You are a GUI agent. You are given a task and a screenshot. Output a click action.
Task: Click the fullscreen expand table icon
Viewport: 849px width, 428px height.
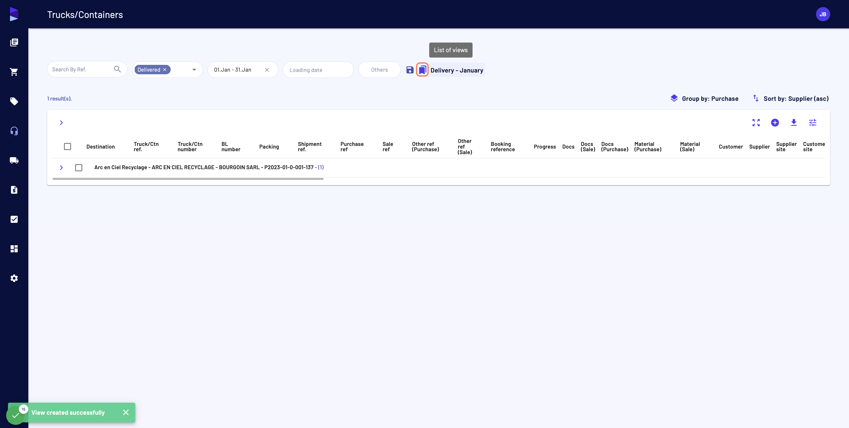(x=756, y=123)
